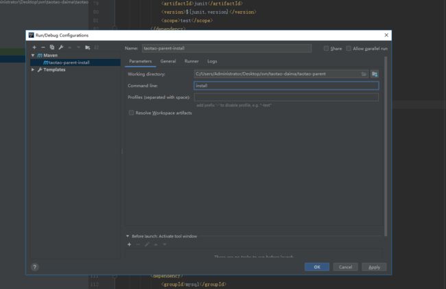Focus the Name input field
This screenshot has width=446, height=289.
pos(226,48)
